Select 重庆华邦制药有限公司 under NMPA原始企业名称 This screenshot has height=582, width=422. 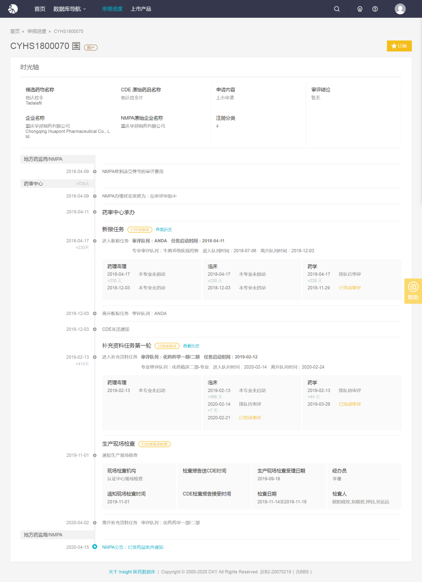coord(143,126)
